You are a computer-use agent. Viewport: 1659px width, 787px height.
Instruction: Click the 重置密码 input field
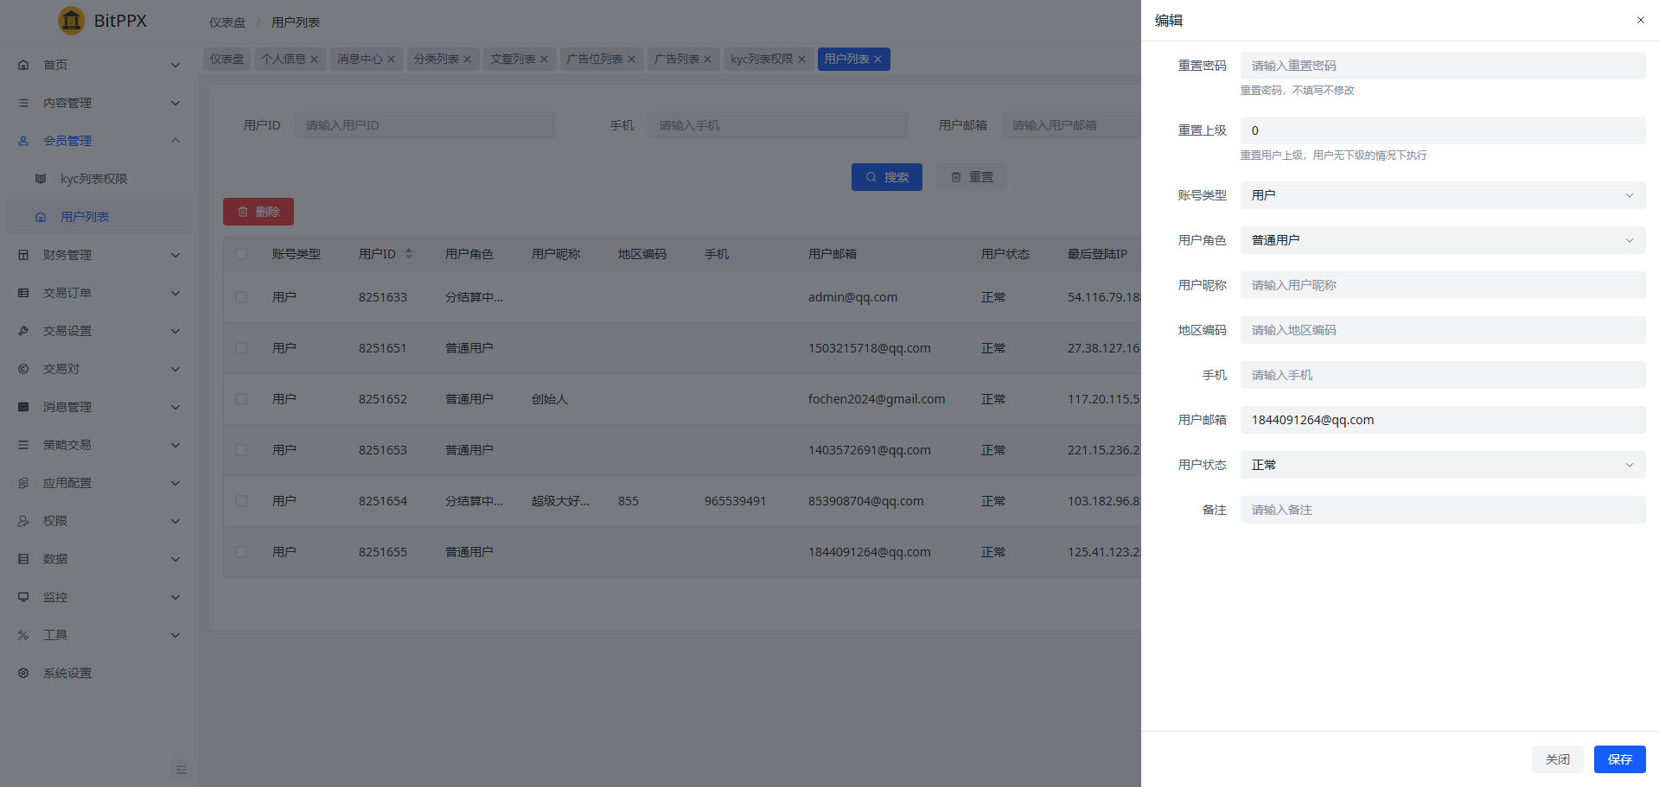click(x=1442, y=66)
